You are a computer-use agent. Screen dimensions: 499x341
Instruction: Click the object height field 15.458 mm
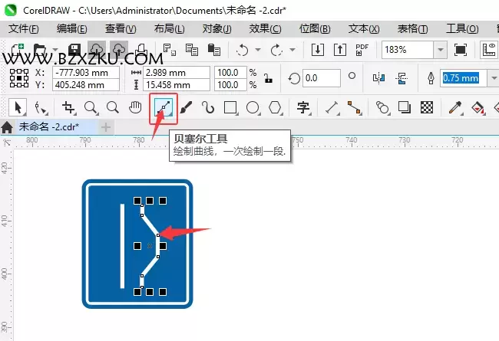click(177, 85)
